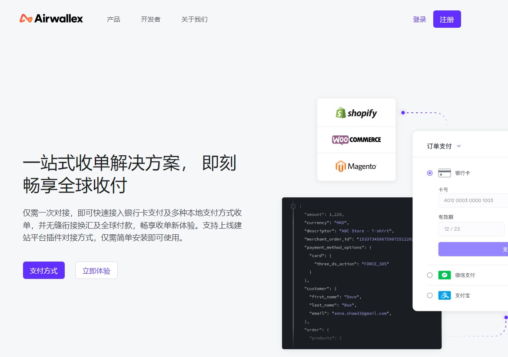This screenshot has height=357, width=508.
Task: Click the 银行卡 label
Action: (462, 173)
